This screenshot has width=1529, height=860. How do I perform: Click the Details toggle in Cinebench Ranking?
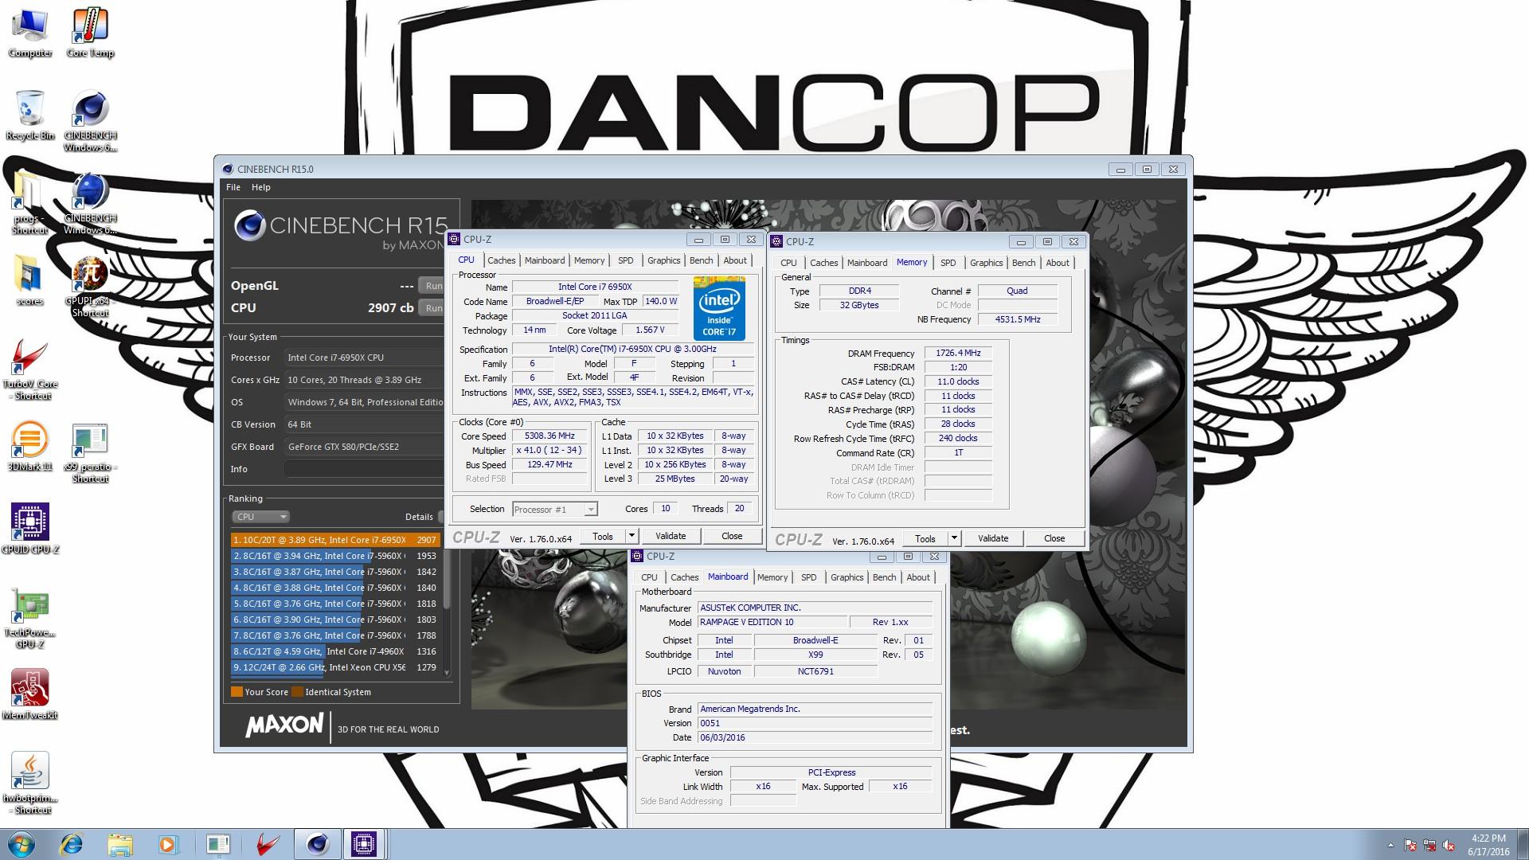[x=440, y=517]
